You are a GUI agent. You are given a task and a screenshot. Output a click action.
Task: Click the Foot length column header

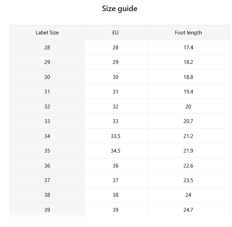point(188,33)
